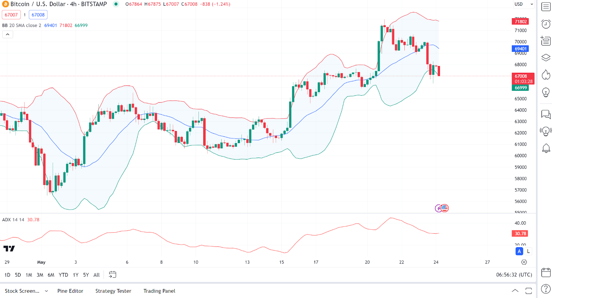This screenshot has height=298, width=598.
Task: Open the Ideas lightbulb icon
Action: tap(546, 92)
